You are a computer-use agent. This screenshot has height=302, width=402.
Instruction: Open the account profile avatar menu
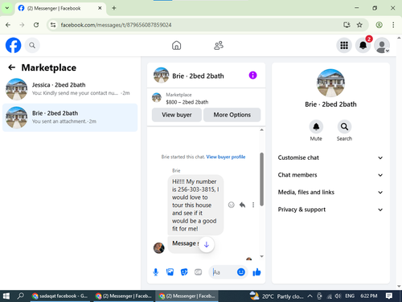(382, 45)
